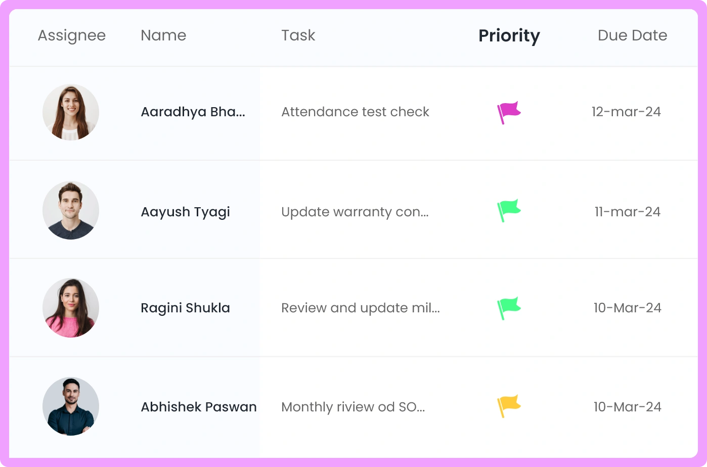Click Aayush Tyagi's green priority flag

(x=509, y=210)
